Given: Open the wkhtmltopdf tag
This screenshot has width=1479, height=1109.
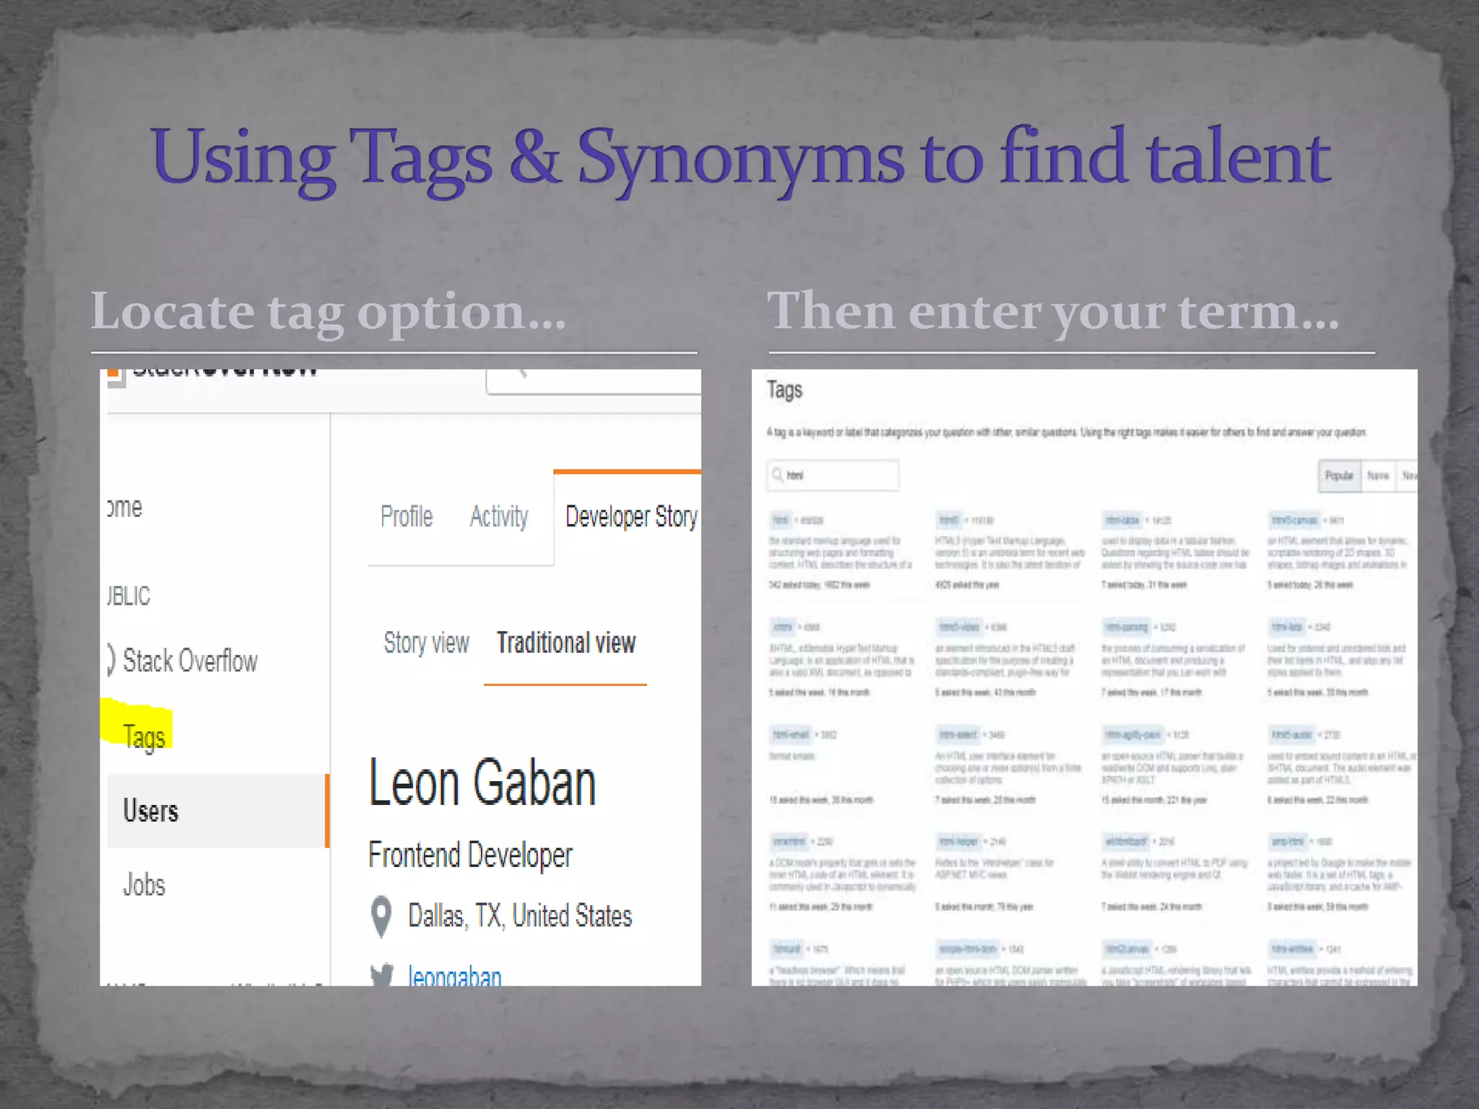Looking at the screenshot, I should pos(1126,842).
